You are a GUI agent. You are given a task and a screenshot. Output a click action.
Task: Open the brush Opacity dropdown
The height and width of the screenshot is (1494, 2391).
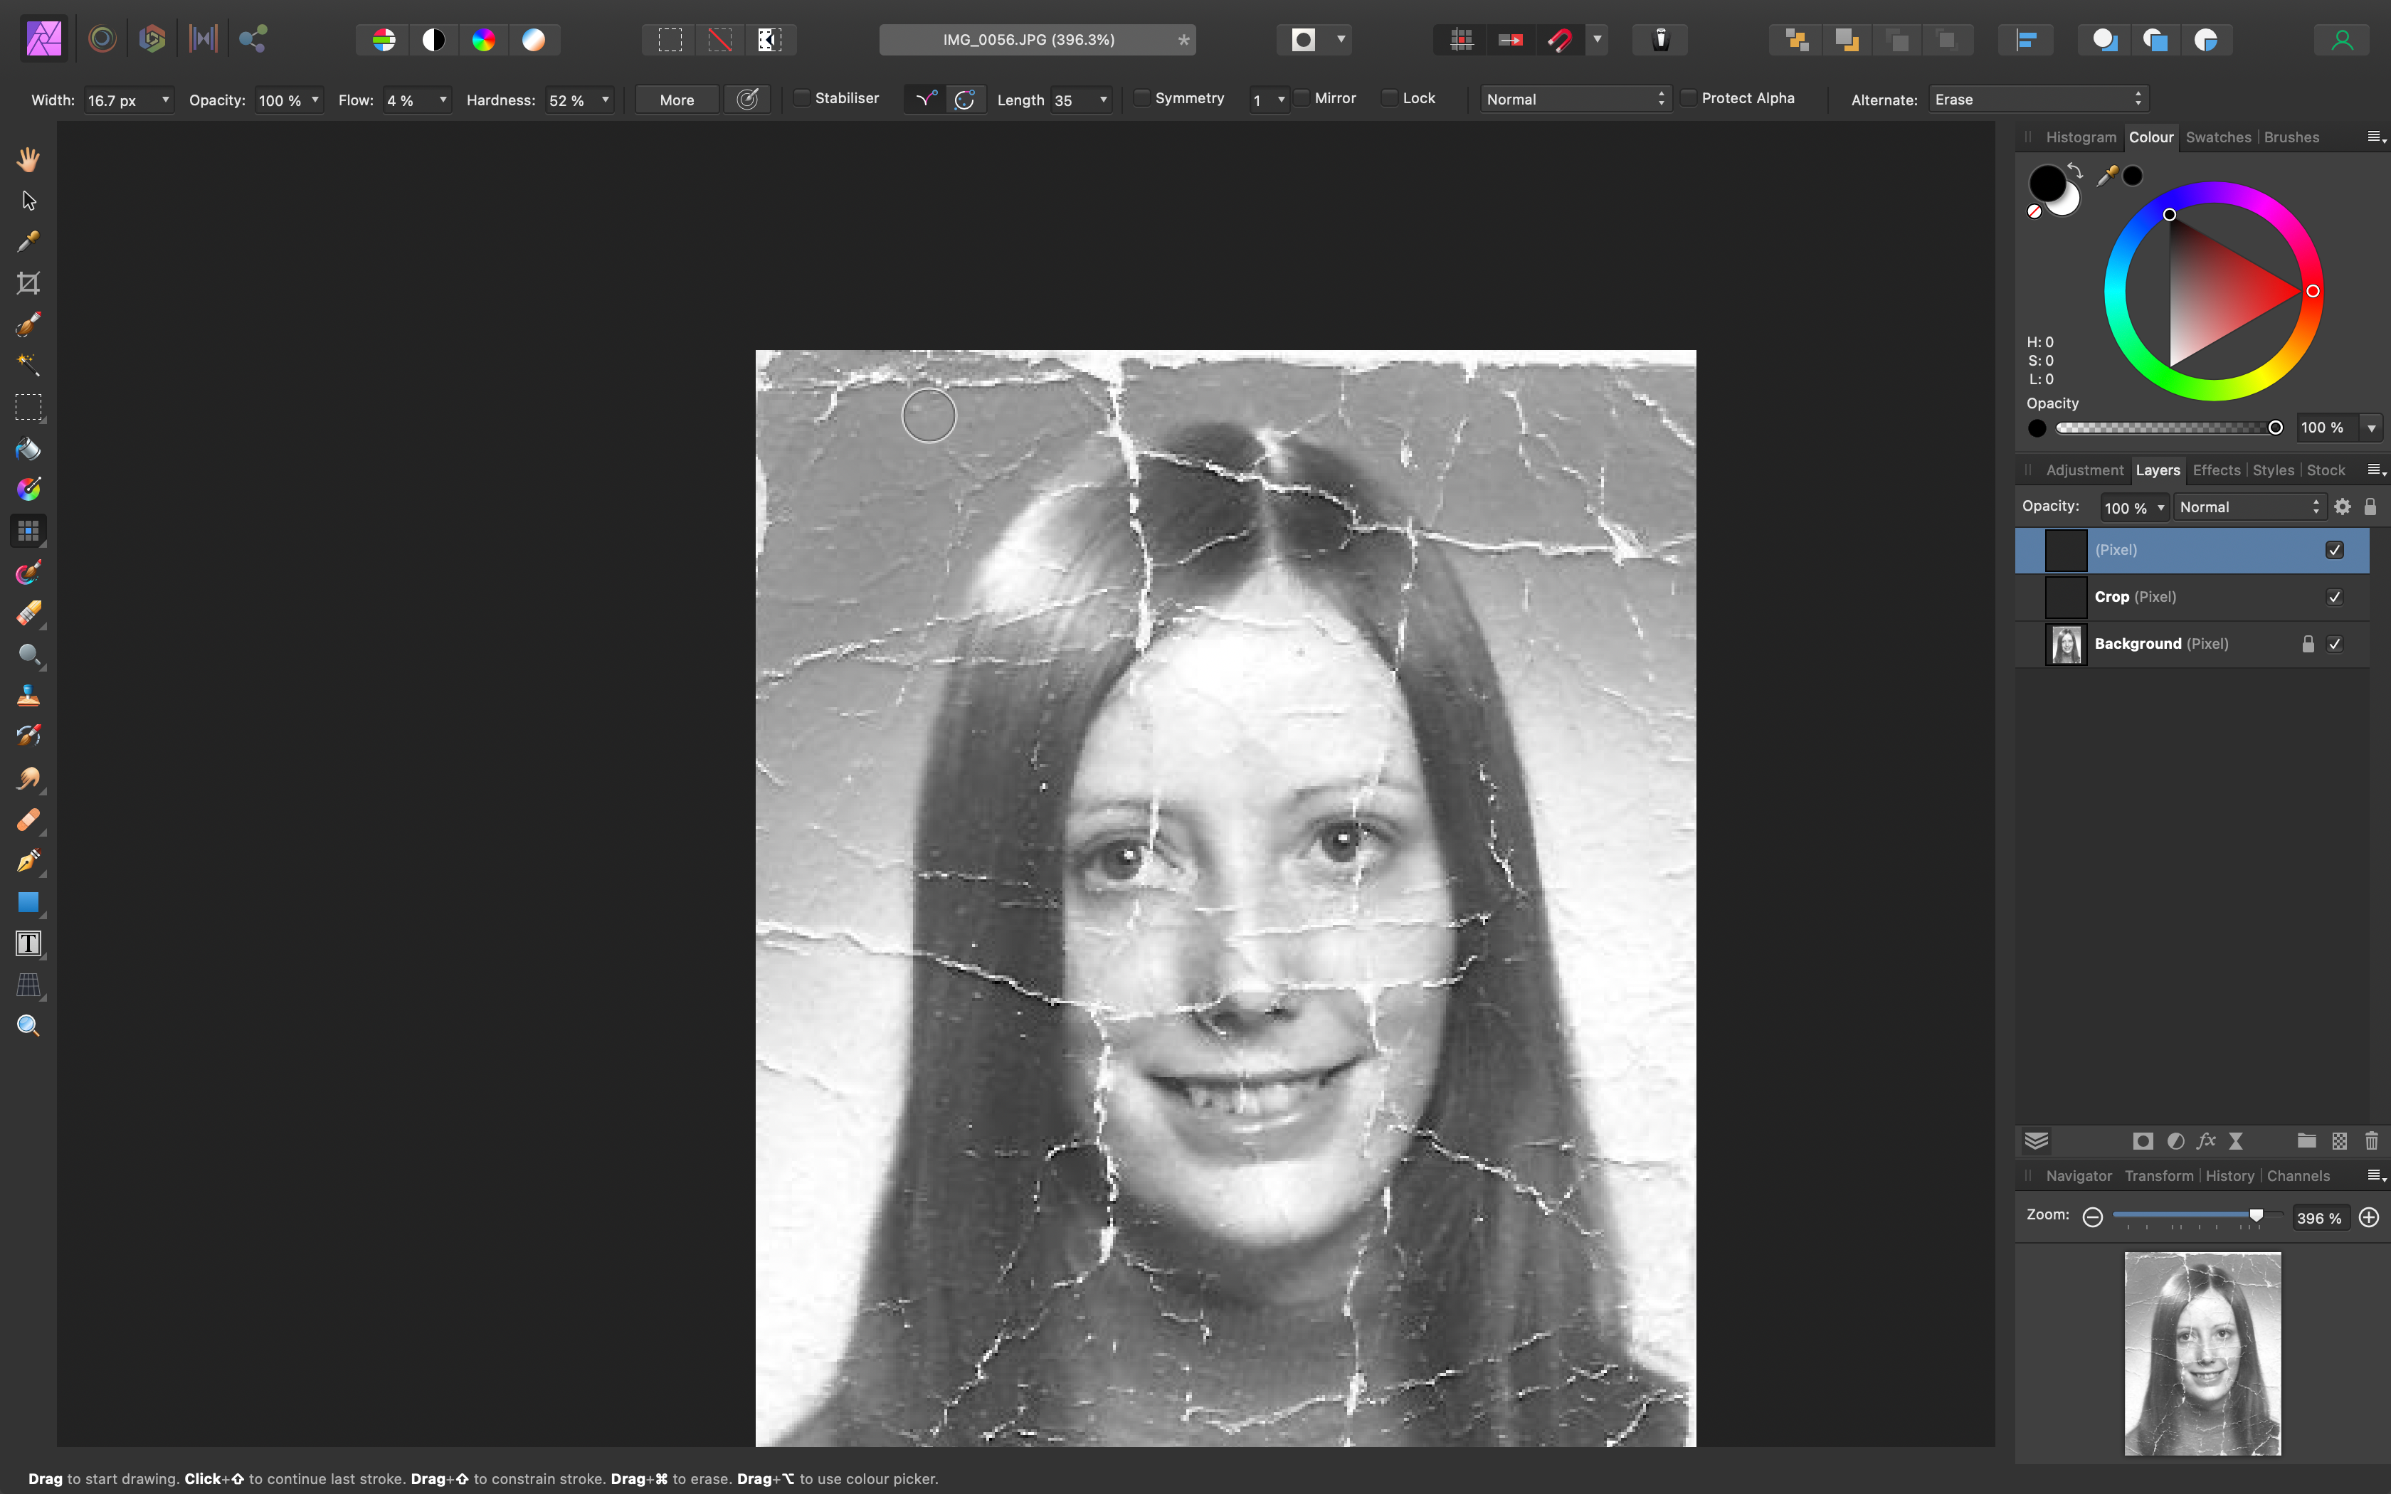point(315,100)
